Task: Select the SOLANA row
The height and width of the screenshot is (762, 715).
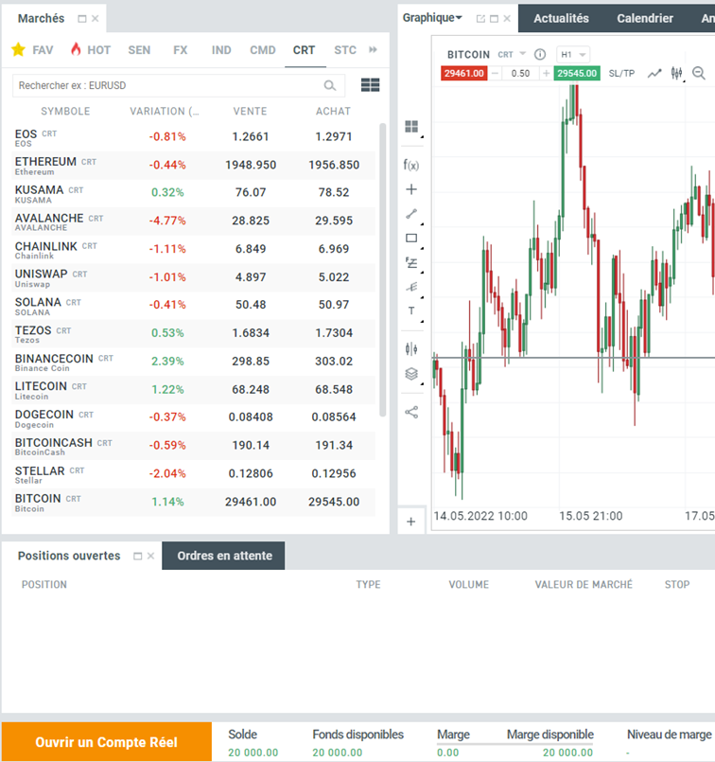Action: 193,306
